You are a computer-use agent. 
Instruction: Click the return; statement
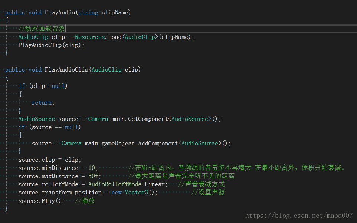[x=43, y=103]
